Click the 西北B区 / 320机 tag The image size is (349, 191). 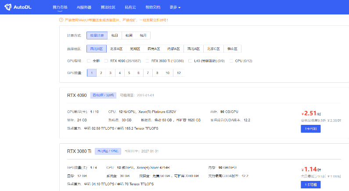(103, 95)
